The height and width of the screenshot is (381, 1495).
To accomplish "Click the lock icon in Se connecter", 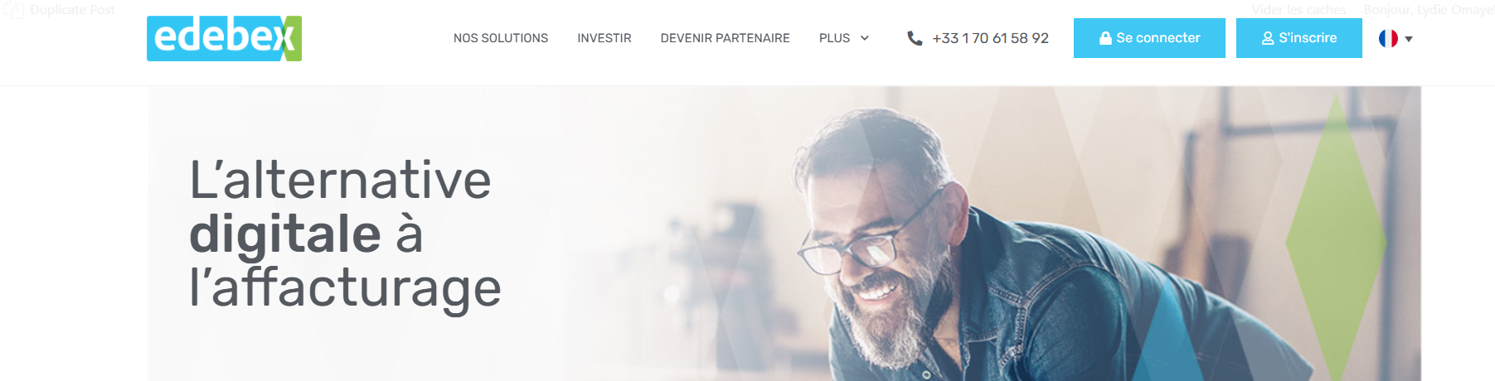I will pyautogui.click(x=1105, y=38).
